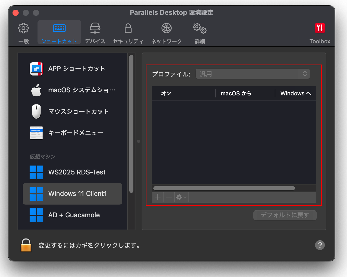Image resolution: width=347 pixels, height=277 pixels.
Task: Click the macOS から column header
Action: (245, 93)
